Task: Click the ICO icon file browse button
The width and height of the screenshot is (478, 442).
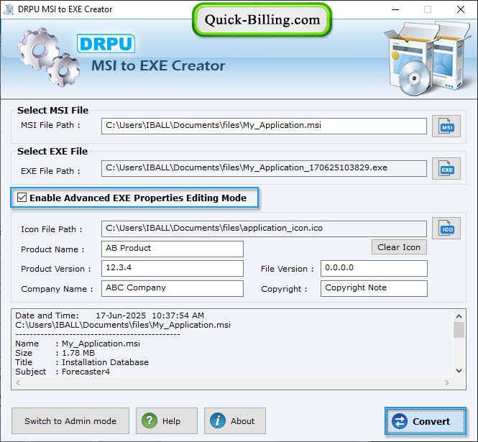Action: coord(446,229)
